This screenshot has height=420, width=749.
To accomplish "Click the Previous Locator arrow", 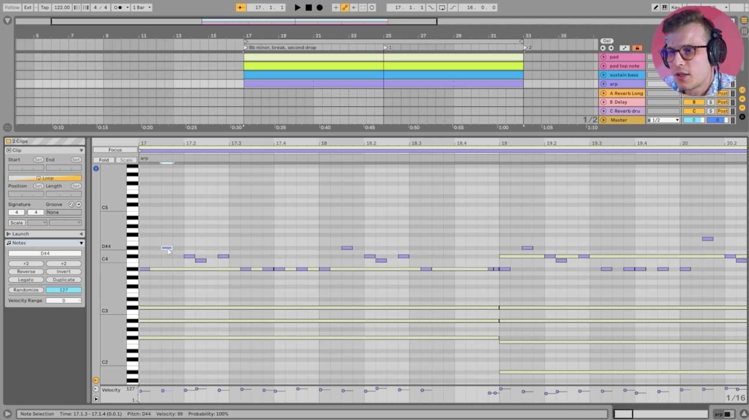I will [603, 48].
